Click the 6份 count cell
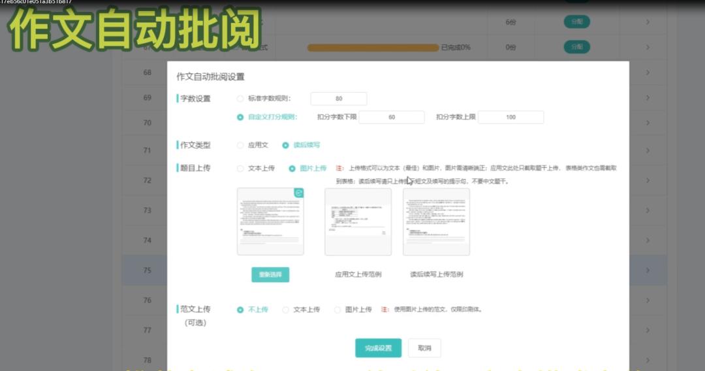705x371 pixels. (x=510, y=22)
